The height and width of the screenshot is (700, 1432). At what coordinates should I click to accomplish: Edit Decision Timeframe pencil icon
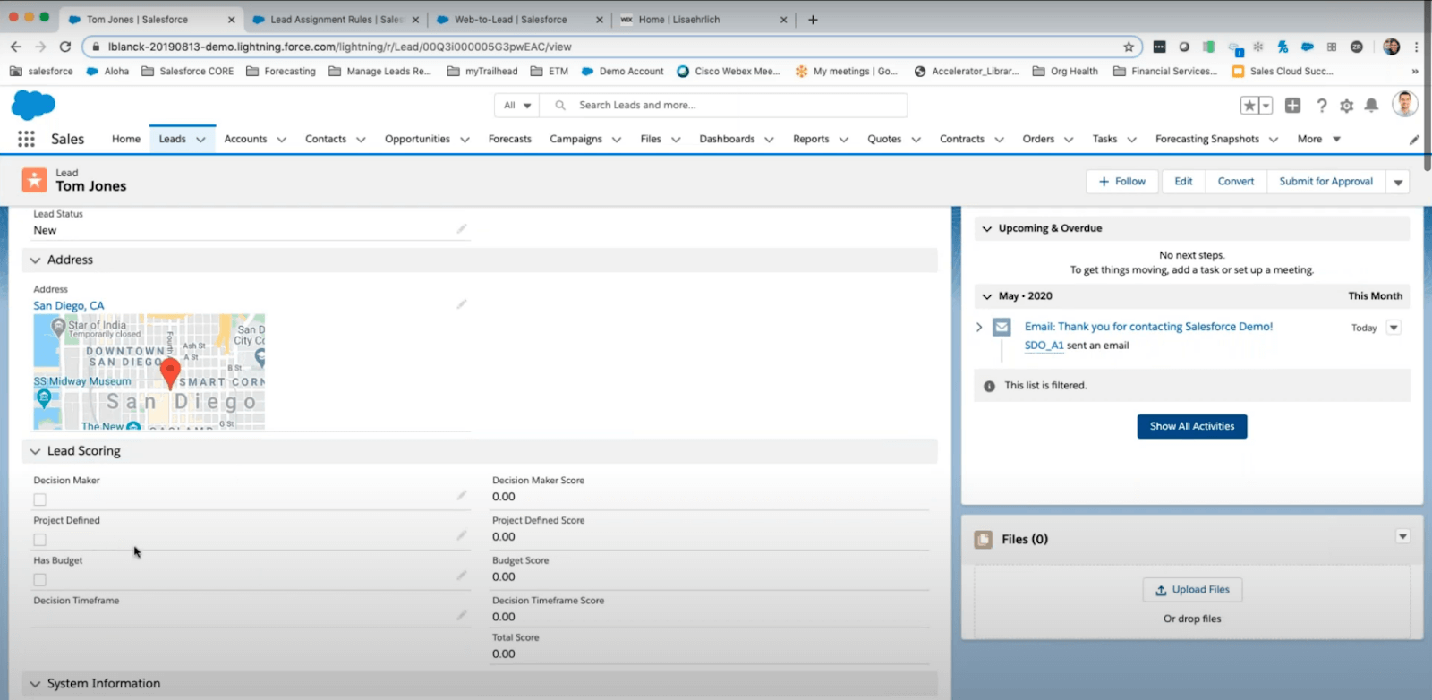point(462,615)
